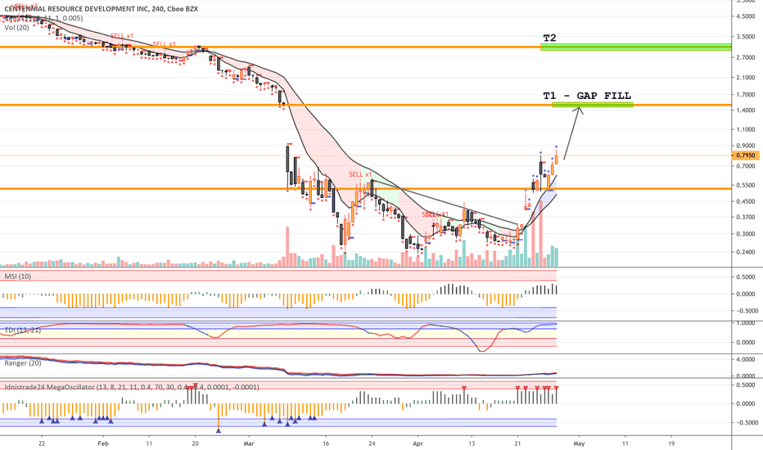Click the 0.7000 price scale label
The height and width of the screenshot is (450, 763).
pyautogui.click(x=746, y=166)
